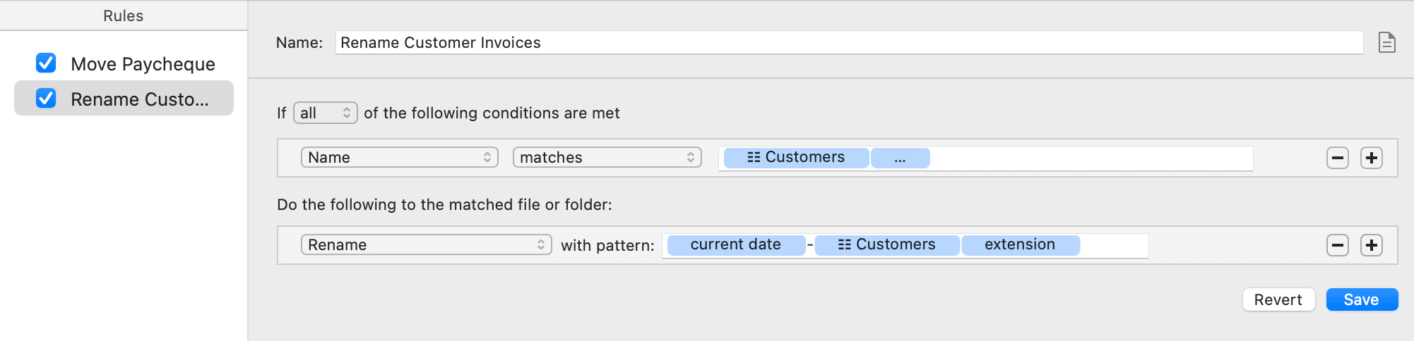The height and width of the screenshot is (341, 1414).
Task: Open the Rename action dropdown
Action: click(x=426, y=244)
